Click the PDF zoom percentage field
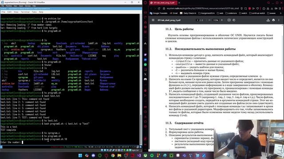Screen dimensions: 284x159 tap(216, 20)
